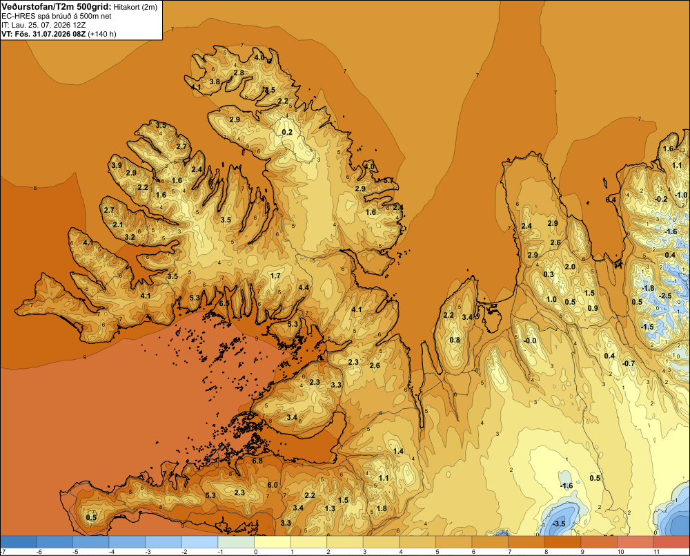Select the '6.8' temperature value
Screen dimensions: 690x556
(x=257, y=461)
